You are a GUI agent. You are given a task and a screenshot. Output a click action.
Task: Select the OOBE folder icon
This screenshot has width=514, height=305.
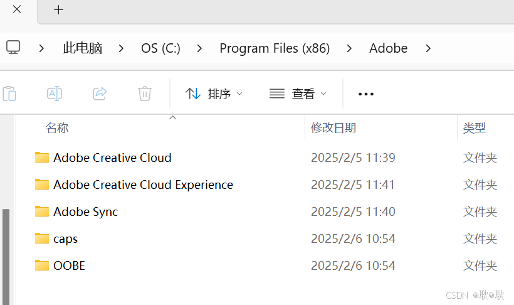pos(42,265)
